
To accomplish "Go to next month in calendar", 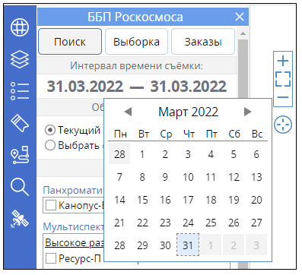I will (247, 112).
